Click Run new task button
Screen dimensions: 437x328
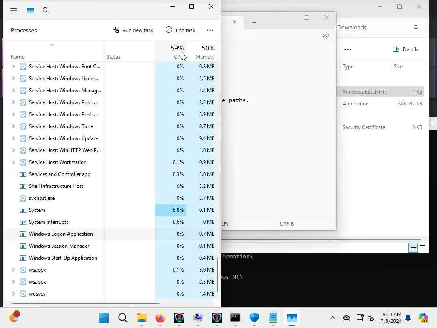tap(133, 30)
